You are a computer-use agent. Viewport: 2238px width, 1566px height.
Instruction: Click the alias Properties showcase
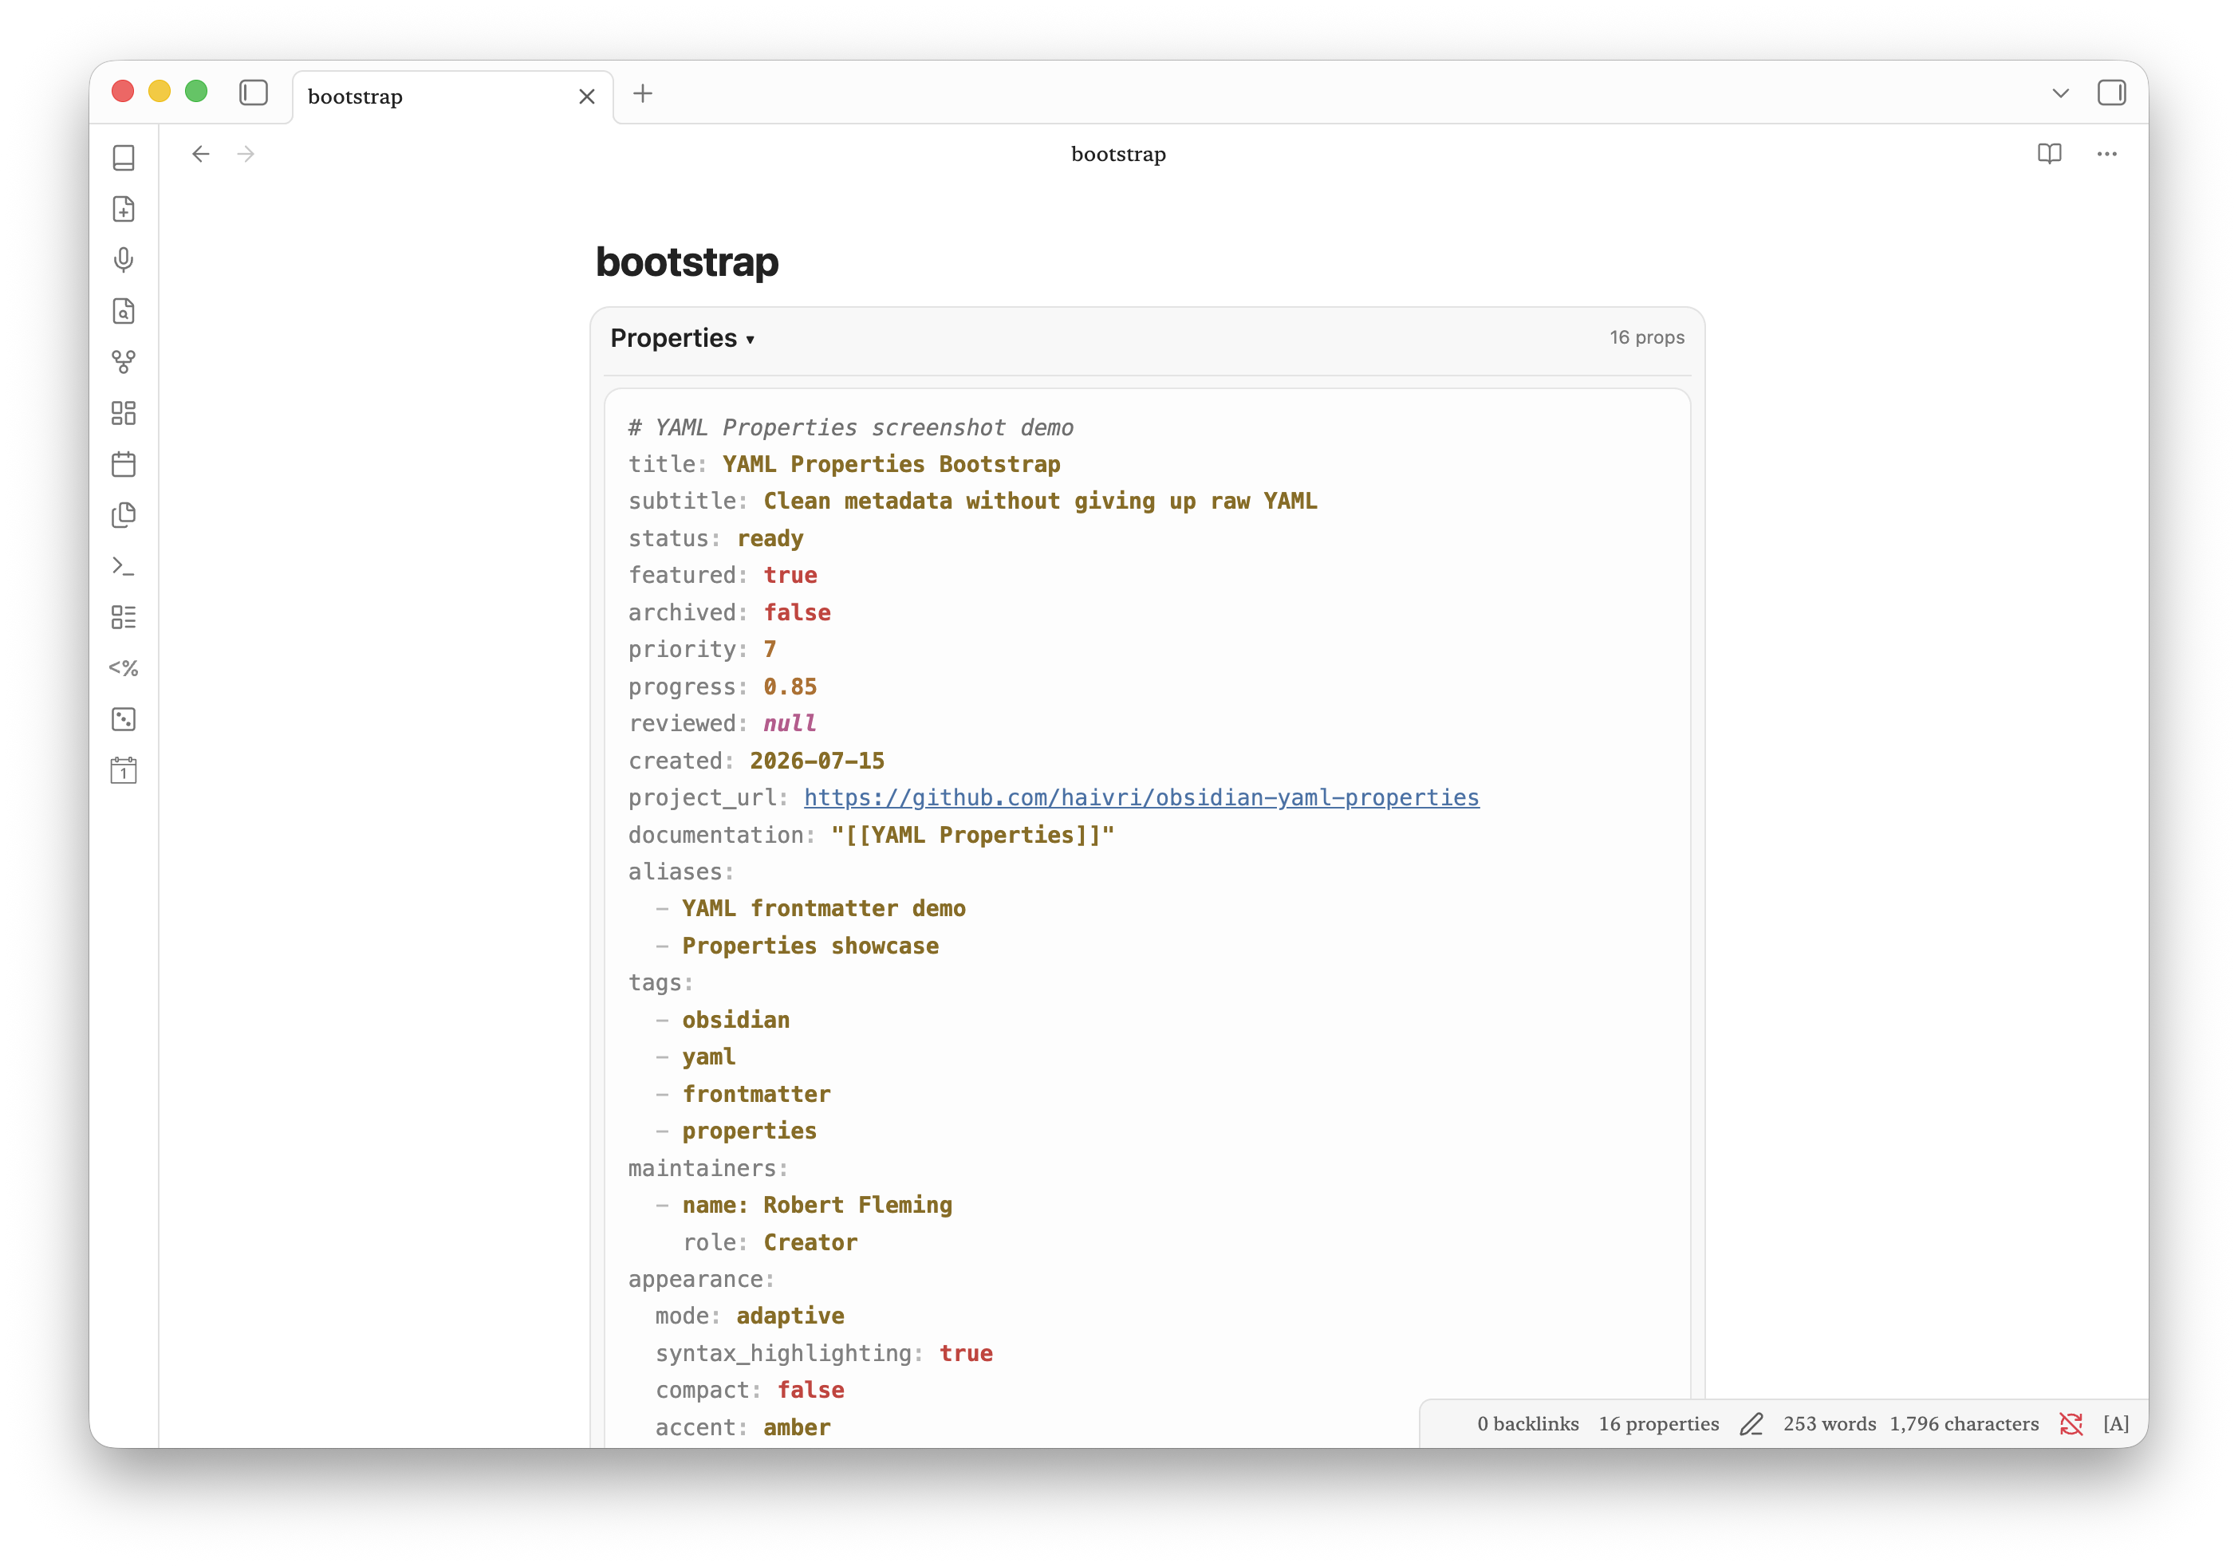810,945
